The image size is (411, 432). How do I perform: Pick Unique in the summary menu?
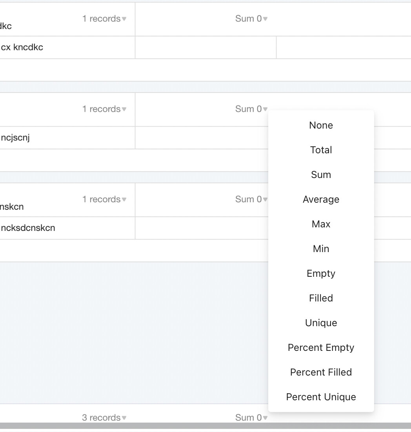321,323
